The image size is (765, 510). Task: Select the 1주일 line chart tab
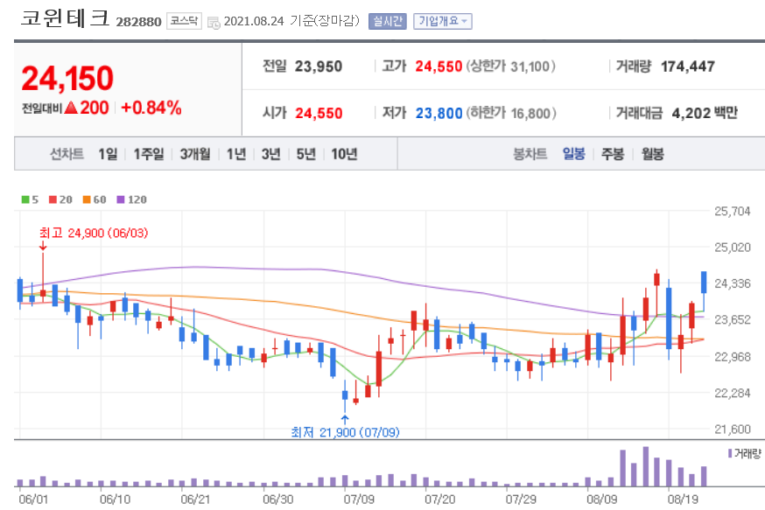coord(149,154)
